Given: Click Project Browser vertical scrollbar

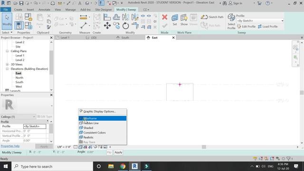Looking at the screenshot, I should 51,62.
